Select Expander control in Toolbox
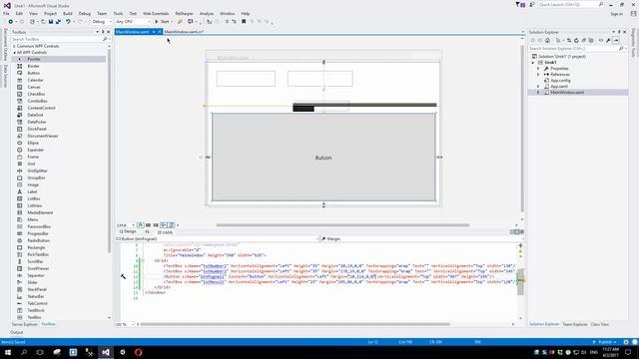Viewport: 639px width, 359px height. point(36,150)
